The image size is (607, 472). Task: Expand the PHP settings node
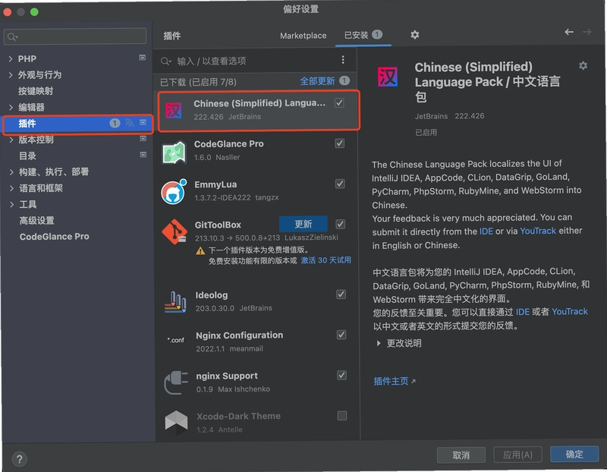(11, 59)
